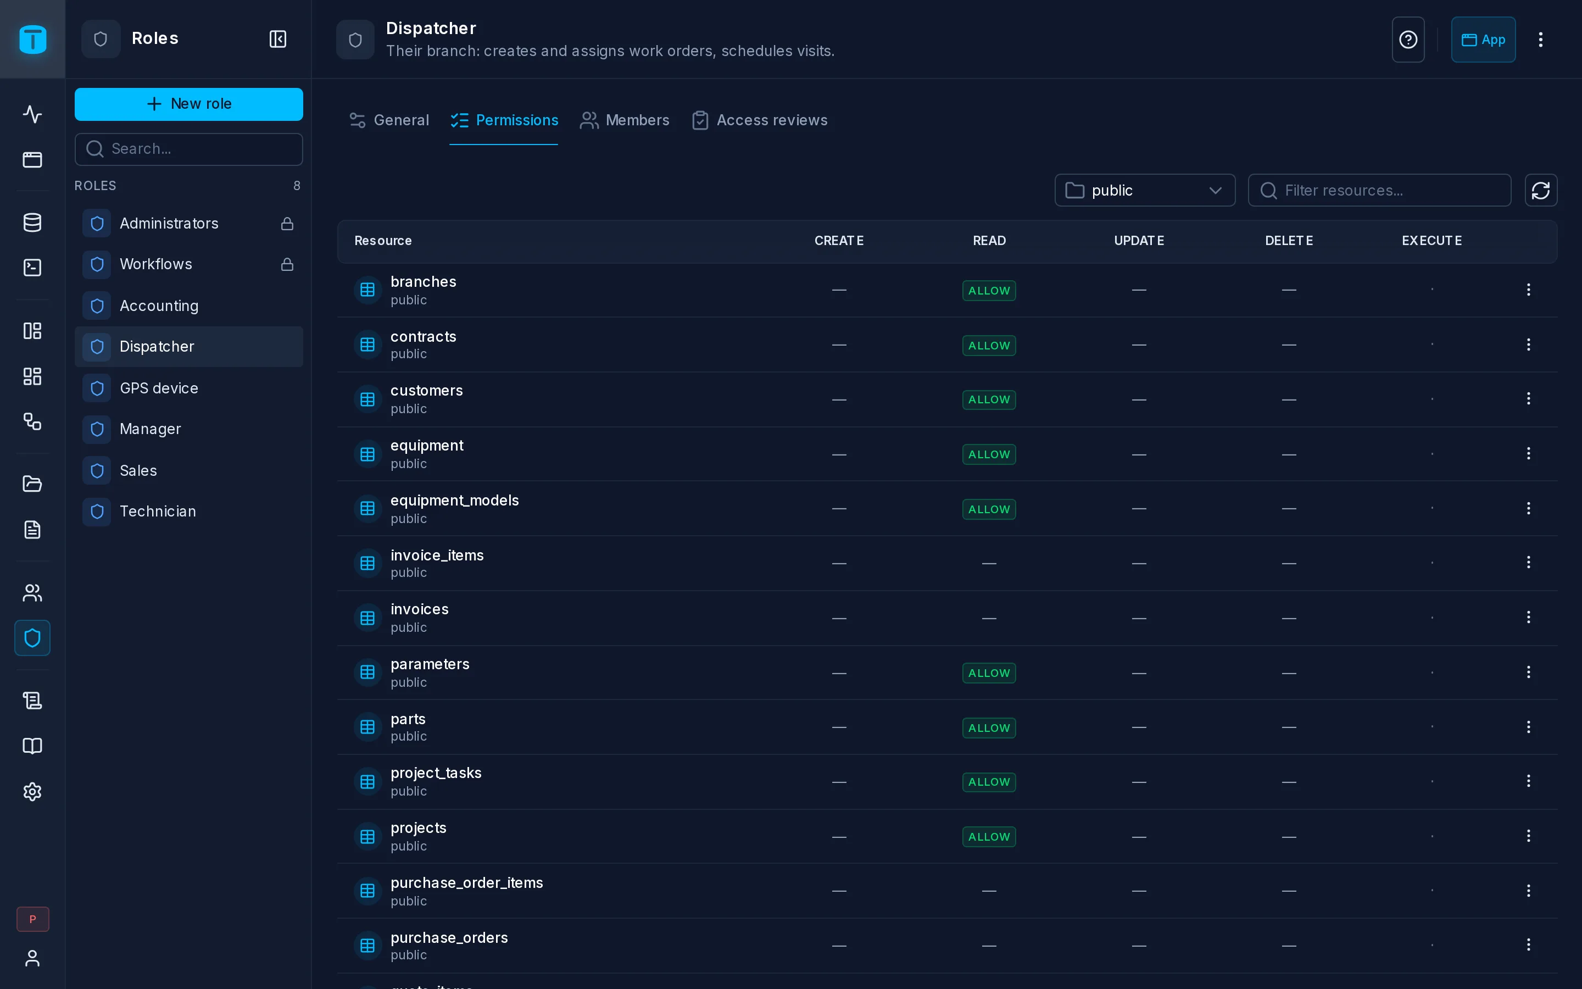Toggle CREATE permission dash for branches
1582x989 pixels.
[839, 290]
